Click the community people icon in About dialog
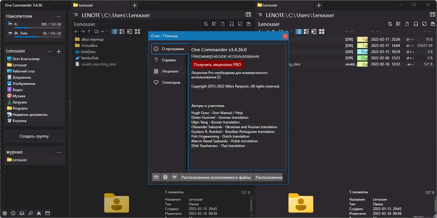The height and width of the screenshot is (218, 437). pyautogui.click(x=175, y=177)
